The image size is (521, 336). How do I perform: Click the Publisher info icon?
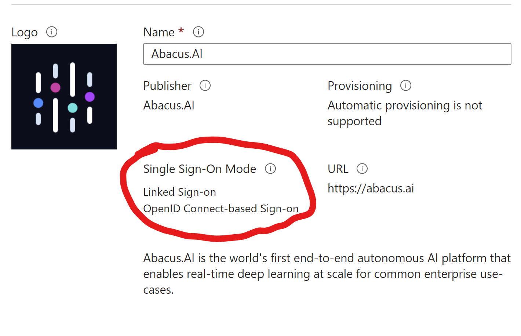pyautogui.click(x=205, y=86)
